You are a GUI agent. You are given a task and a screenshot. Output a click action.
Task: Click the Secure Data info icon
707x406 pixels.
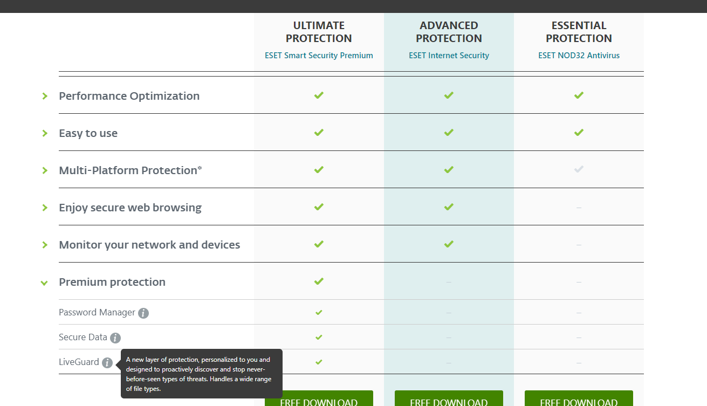(115, 338)
